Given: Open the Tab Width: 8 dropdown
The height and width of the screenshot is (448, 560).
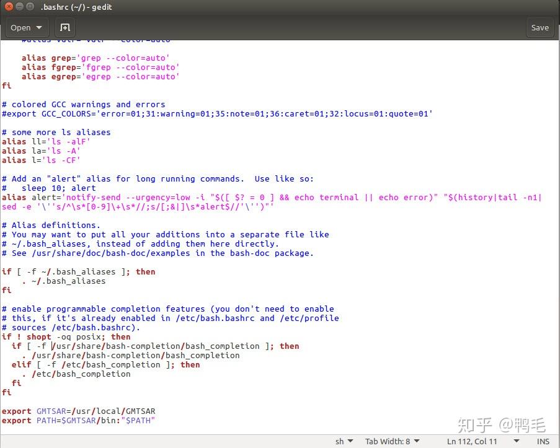Looking at the screenshot, I should click(392, 441).
